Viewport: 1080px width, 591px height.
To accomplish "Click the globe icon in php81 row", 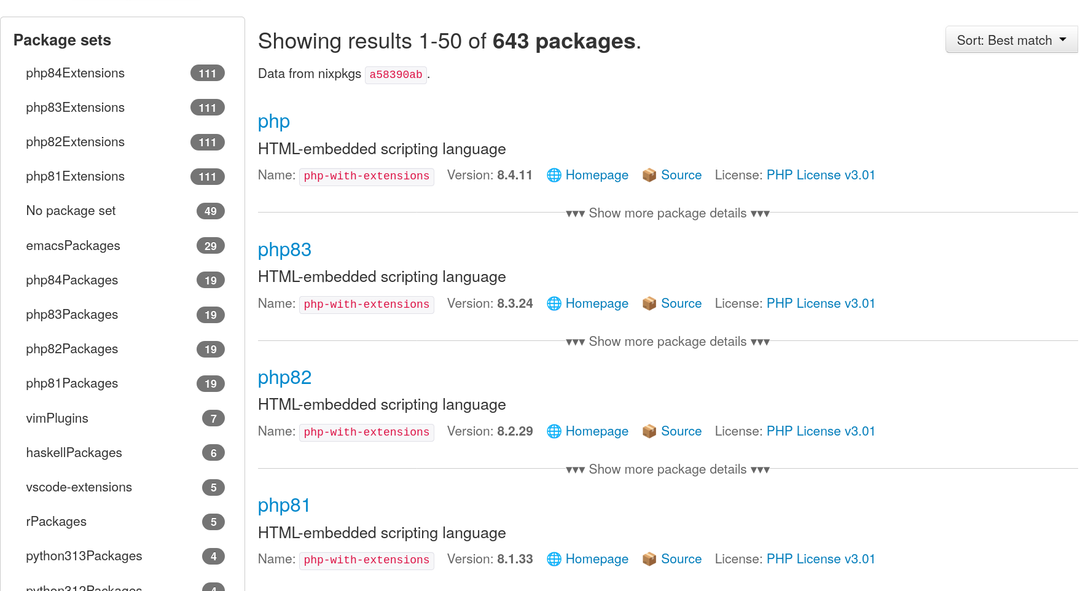I will coord(554,559).
